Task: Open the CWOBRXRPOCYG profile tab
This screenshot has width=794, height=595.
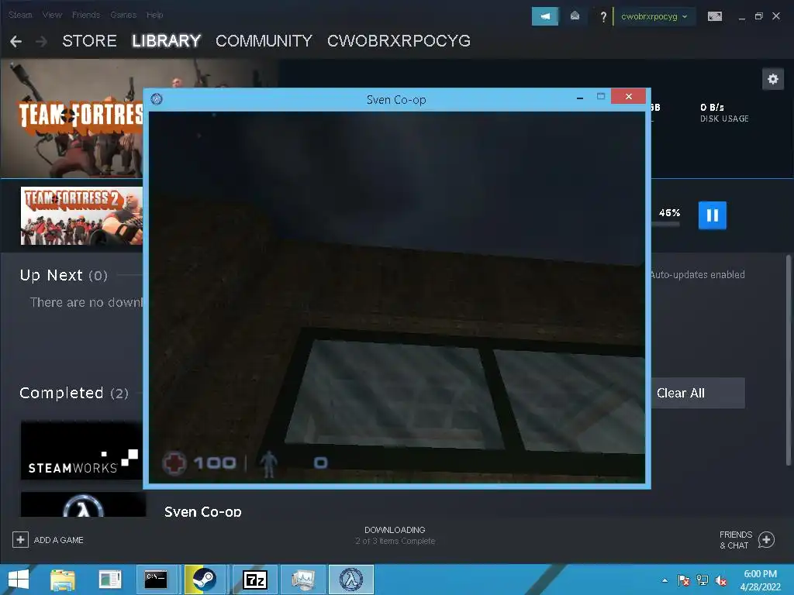Action: click(x=399, y=40)
